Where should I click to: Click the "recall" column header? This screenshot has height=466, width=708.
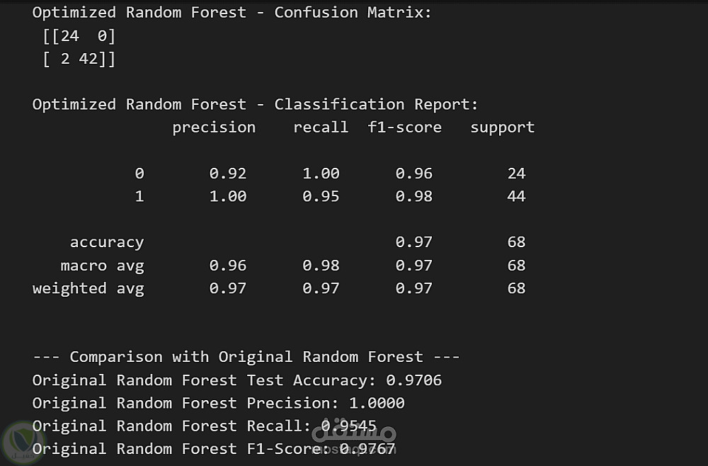pyautogui.click(x=321, y=127)
